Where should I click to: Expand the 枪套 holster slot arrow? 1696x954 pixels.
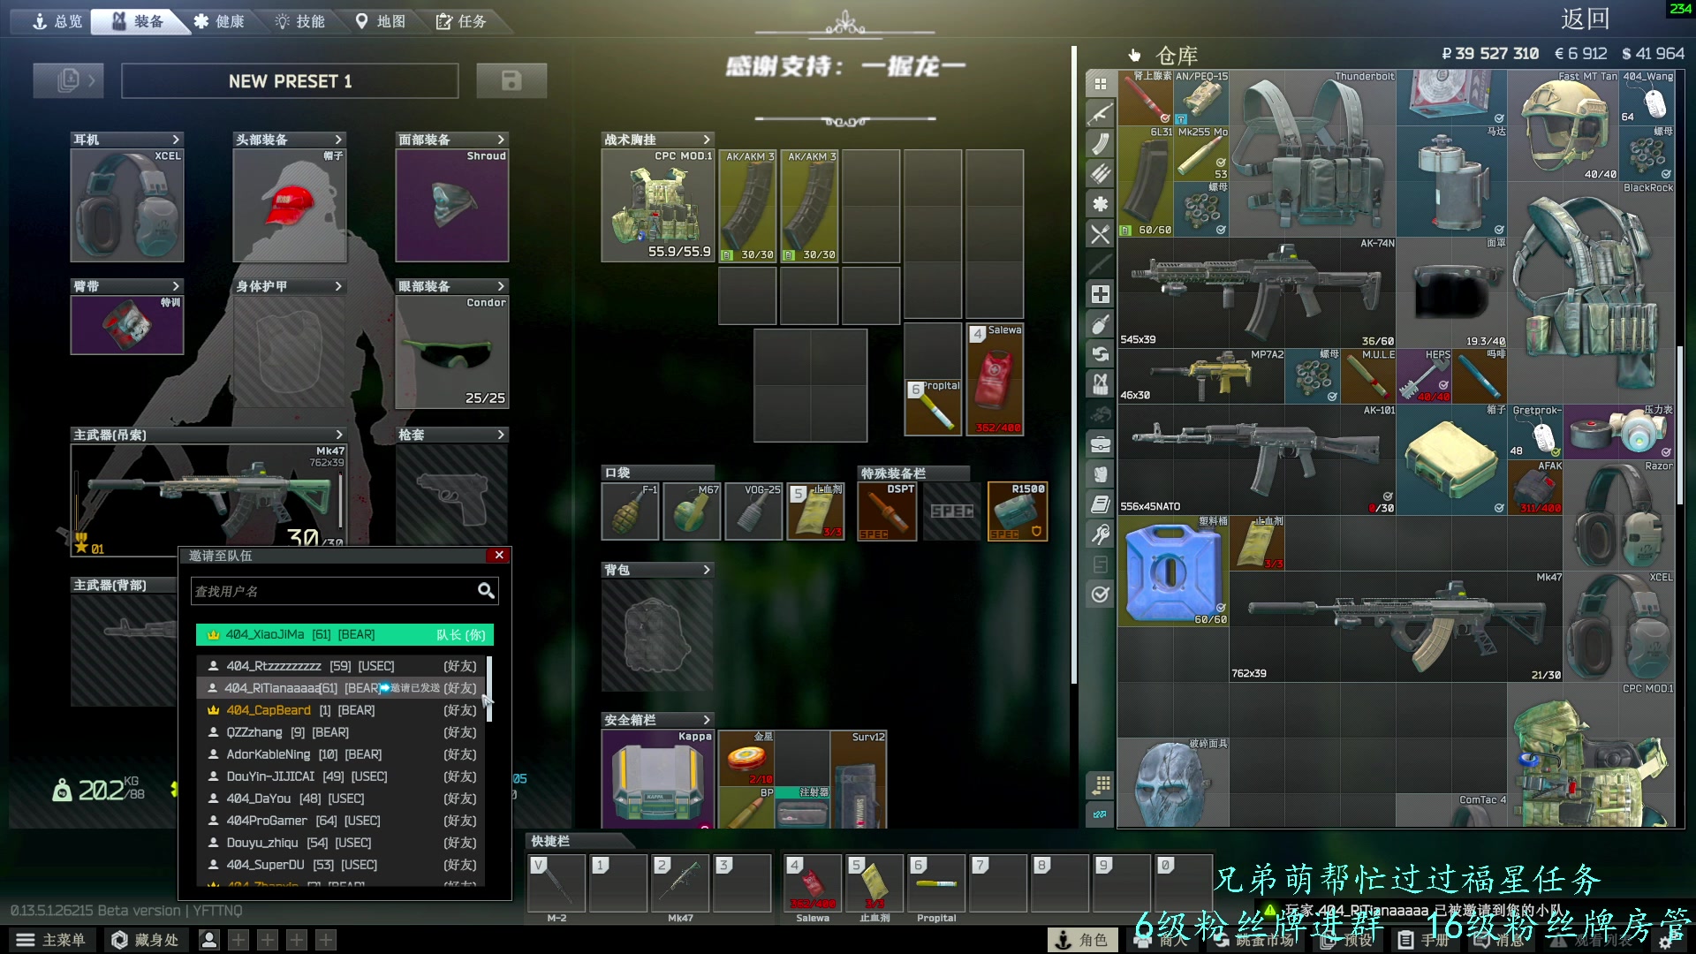pos(501,435)
